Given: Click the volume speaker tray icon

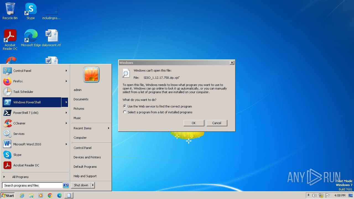Looking at the screenshot, I should pyautogui.click(x=314, y=195).
